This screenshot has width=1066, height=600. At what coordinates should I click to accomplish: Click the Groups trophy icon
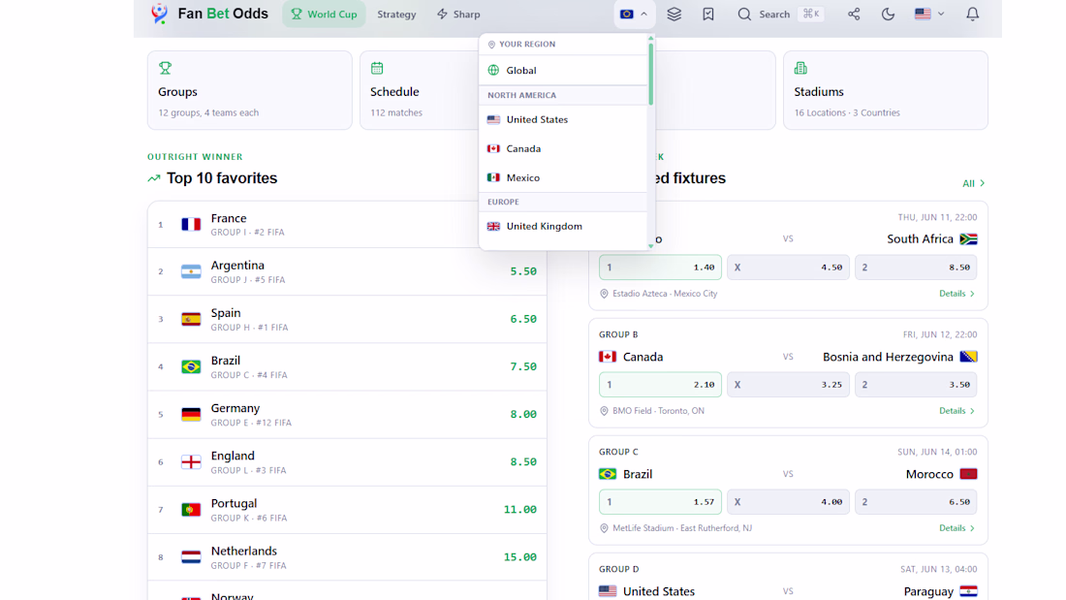[165, 68]
